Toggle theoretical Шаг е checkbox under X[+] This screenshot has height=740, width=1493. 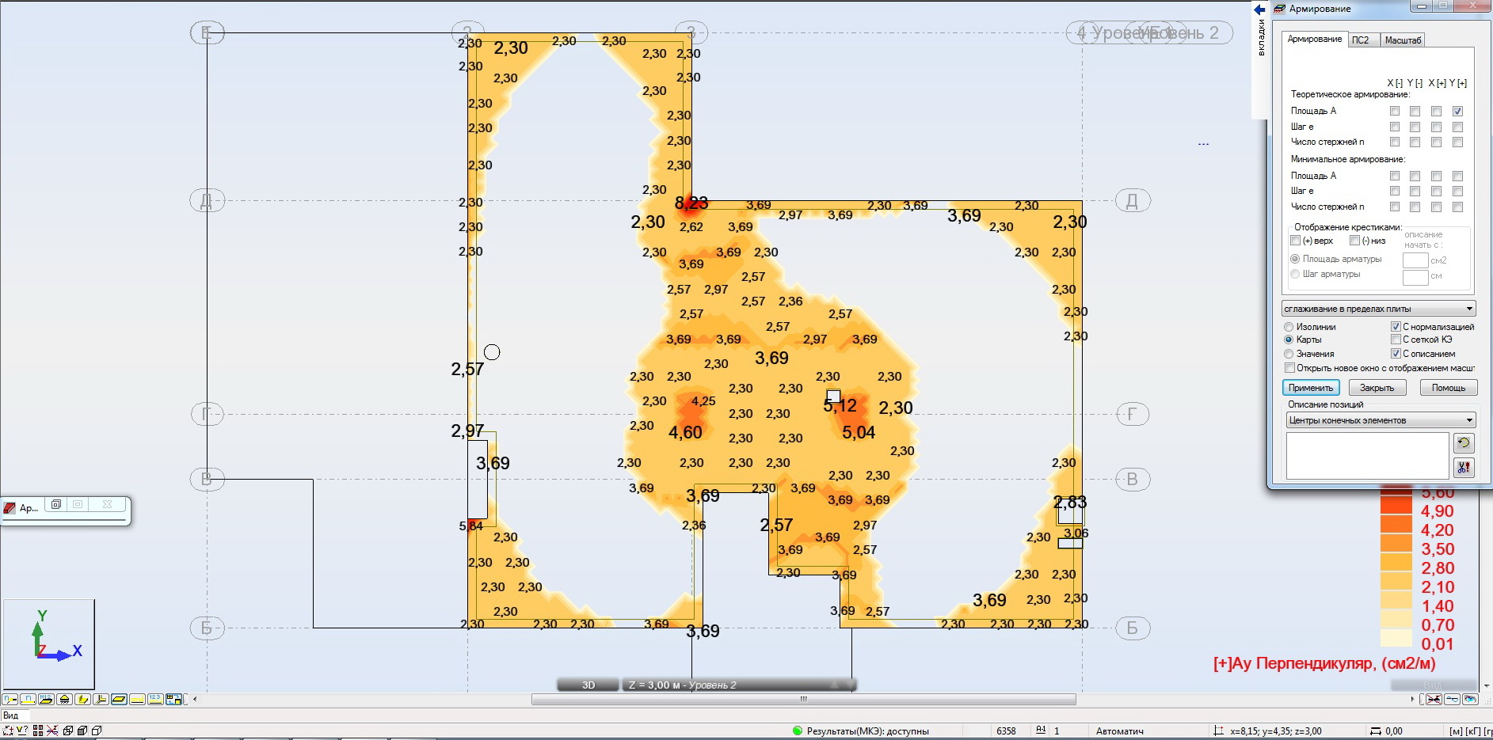click(1436, 127)
